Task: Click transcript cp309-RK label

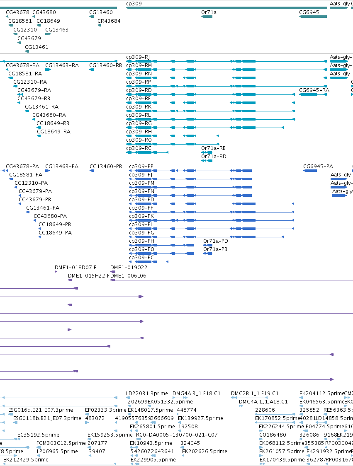Action: (139, 107)
